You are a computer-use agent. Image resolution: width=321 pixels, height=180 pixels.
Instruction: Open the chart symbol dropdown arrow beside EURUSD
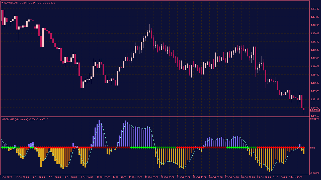pyautogui.click(x=3, y=2)
